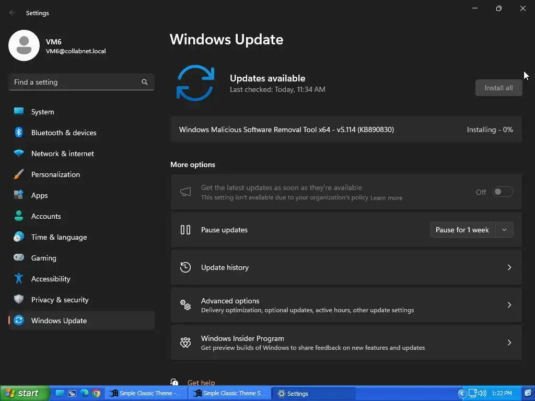The image size is (535, 401).
Task: Open Accounts settings
Action: 81,216
